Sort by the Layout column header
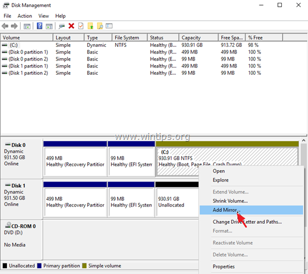The height and width of the screenshot is (274, 308). click(68, 38)
